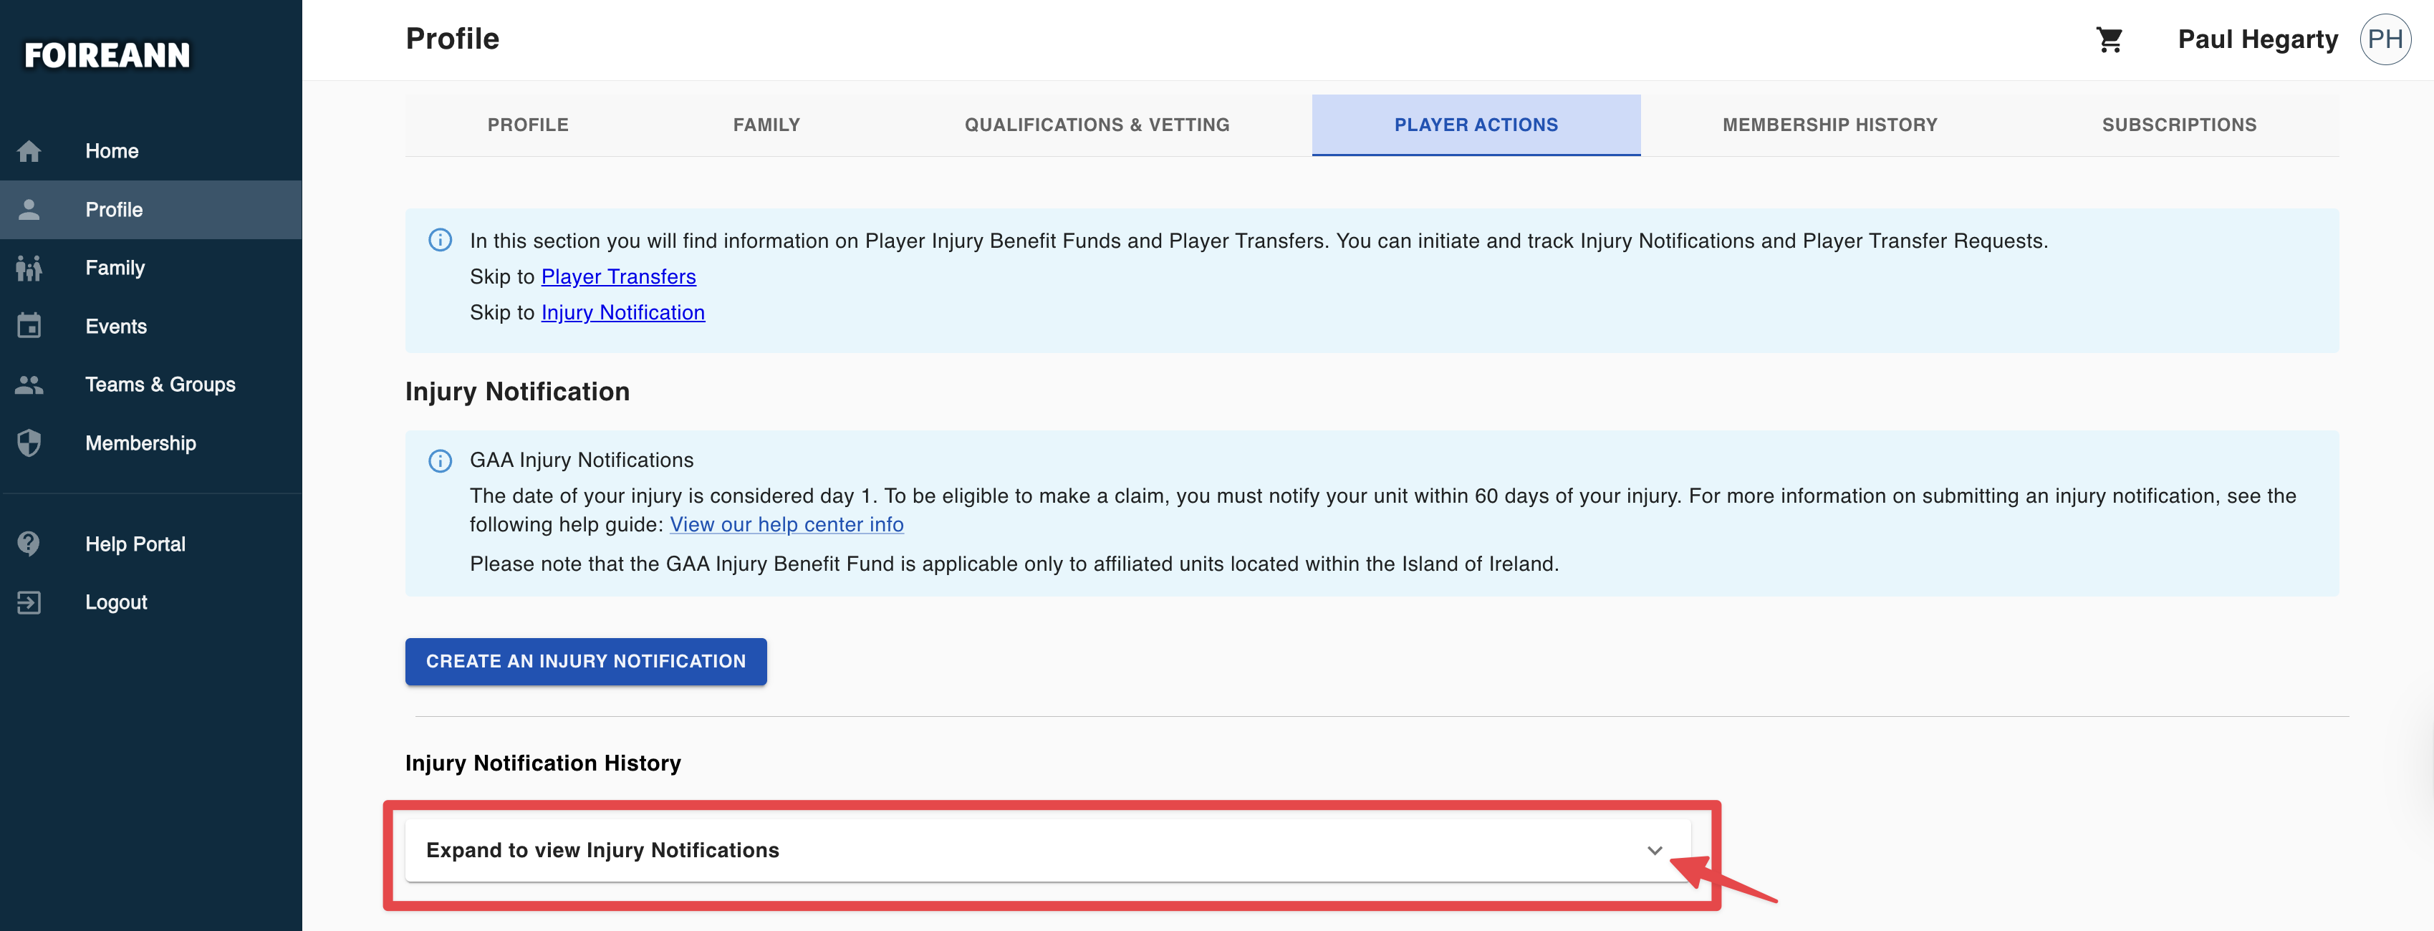Click the Family people icon in sidebar

point(29,268)
